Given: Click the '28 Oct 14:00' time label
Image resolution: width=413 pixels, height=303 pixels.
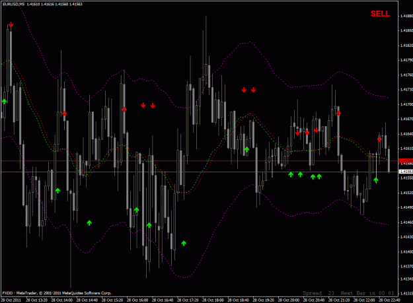Looking at the screenshot, I should pyautogui.click(x=62, y=300).
